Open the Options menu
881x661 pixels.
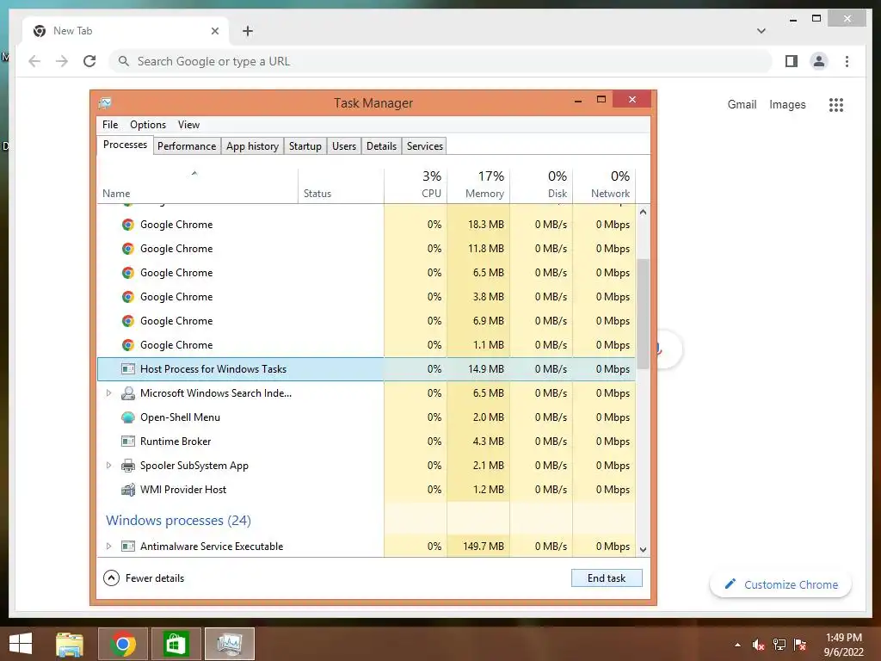point(148,125)
